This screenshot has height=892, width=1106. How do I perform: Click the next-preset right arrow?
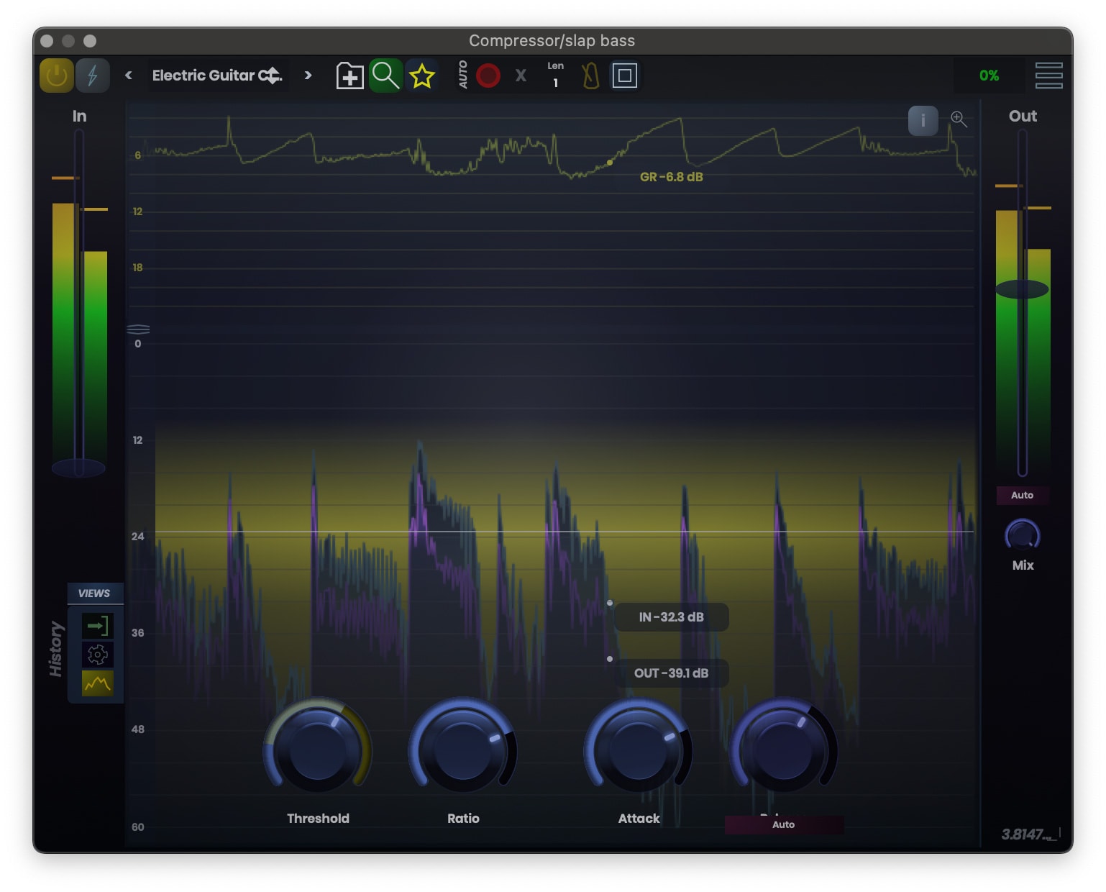tap(308, 75)
